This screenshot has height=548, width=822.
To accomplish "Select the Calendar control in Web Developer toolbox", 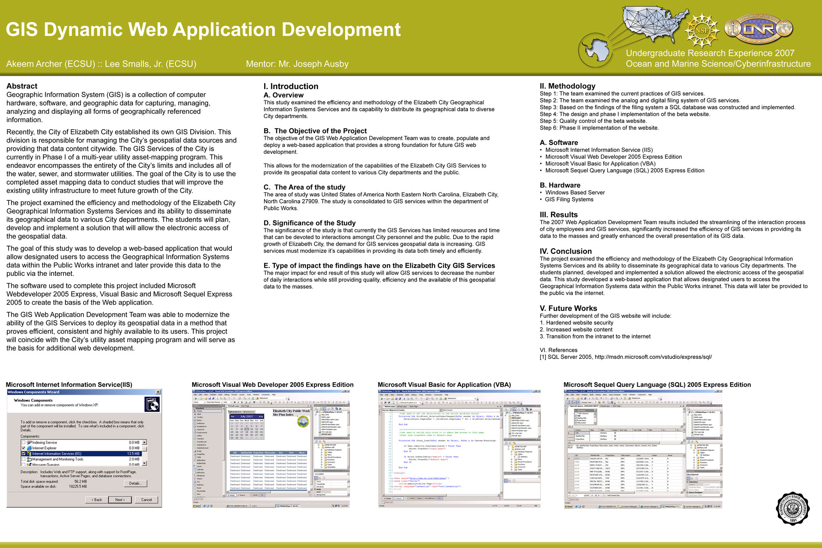I will point(198,469).
